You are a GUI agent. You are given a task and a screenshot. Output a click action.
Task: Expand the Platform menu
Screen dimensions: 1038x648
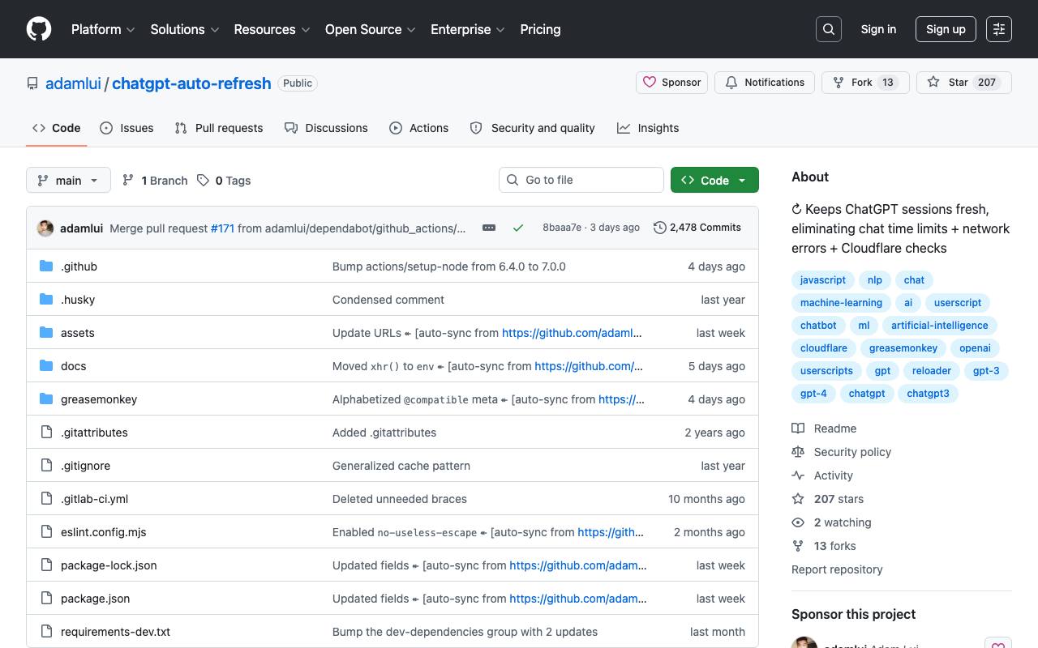103,29
